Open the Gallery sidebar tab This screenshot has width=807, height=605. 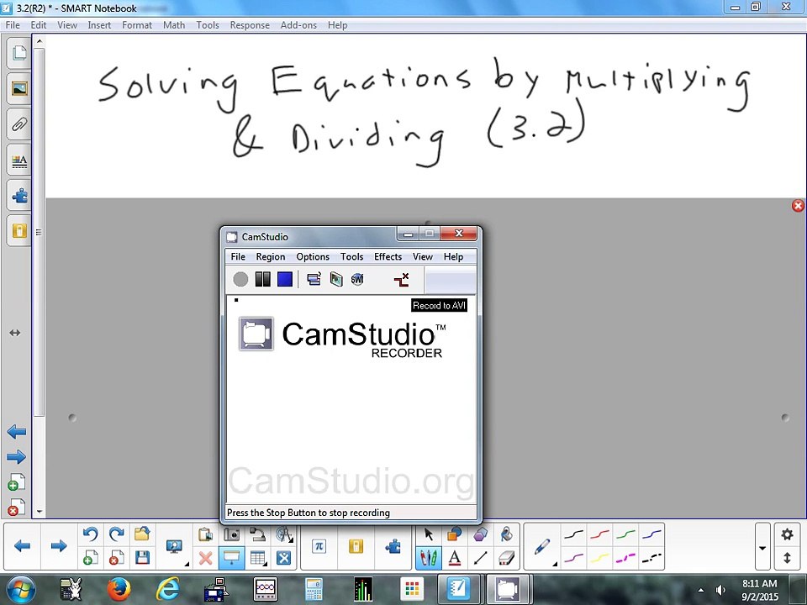(19, 88)
